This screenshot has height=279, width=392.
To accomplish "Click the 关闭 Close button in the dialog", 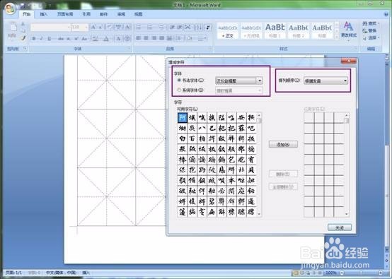I will pos(340,227).
